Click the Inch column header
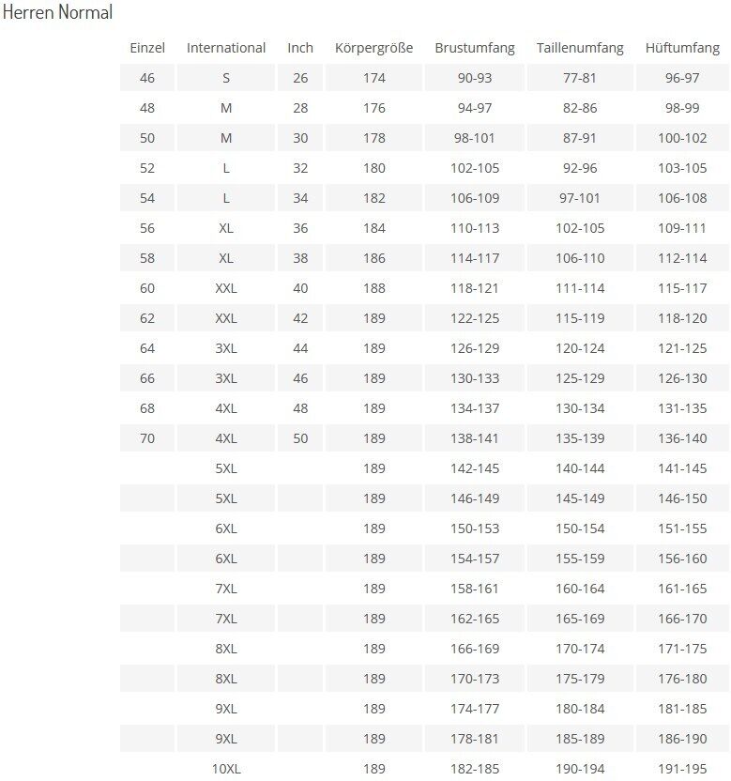The height and width of the screenshot is (781, 731). (300, 48)
